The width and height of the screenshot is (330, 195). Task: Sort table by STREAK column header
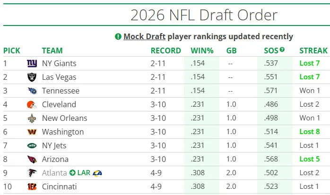[313, 51]
